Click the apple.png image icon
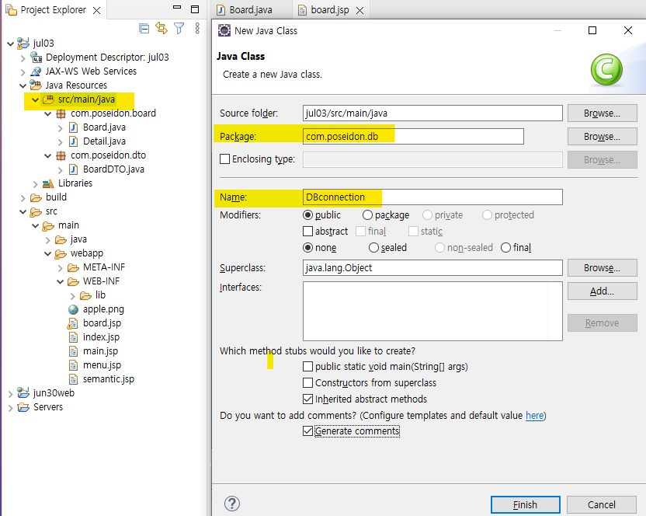Screen dimensions: 646x516 click(73, 309)
